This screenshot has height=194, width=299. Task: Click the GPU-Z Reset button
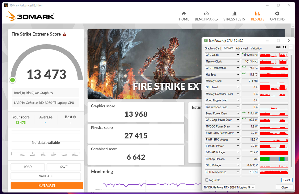(x=287, y=180)
